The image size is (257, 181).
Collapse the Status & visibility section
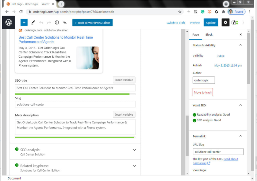(x=240, y=45)
